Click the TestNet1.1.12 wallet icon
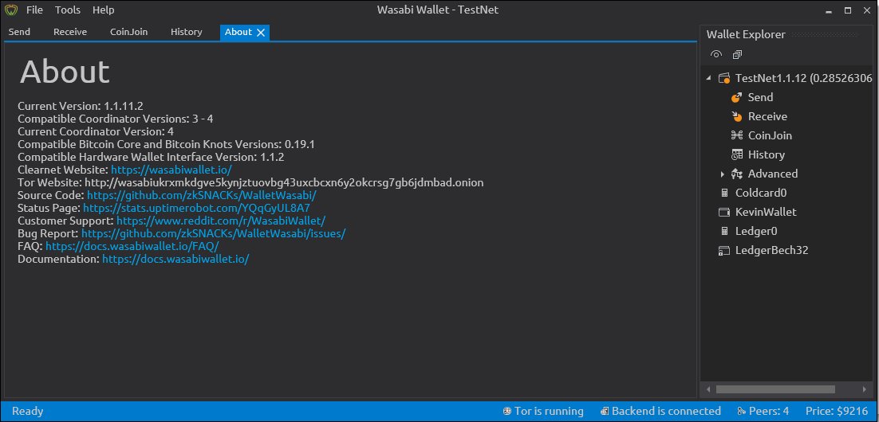 (724, 78)
